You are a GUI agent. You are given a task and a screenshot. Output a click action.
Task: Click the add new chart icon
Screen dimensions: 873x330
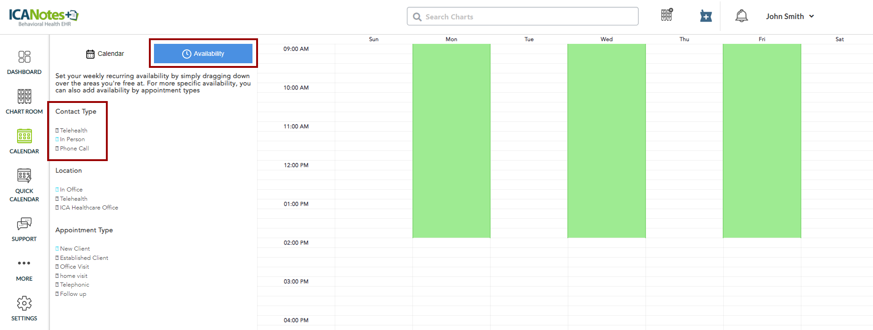click(x=706, y=16)
